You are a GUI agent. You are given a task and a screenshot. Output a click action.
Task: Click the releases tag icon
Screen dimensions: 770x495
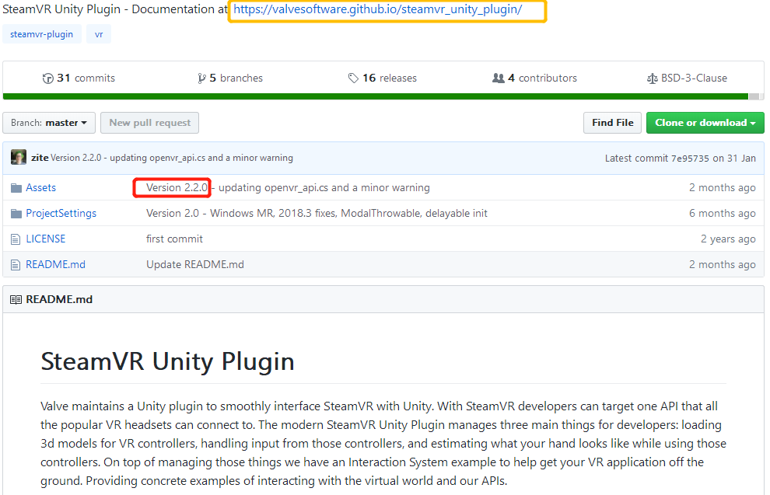tap(353, 78)
